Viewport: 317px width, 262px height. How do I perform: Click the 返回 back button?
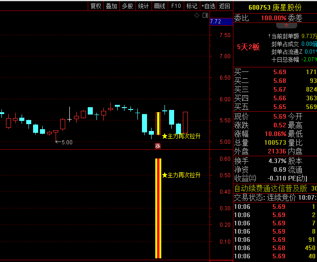(224, 6)
